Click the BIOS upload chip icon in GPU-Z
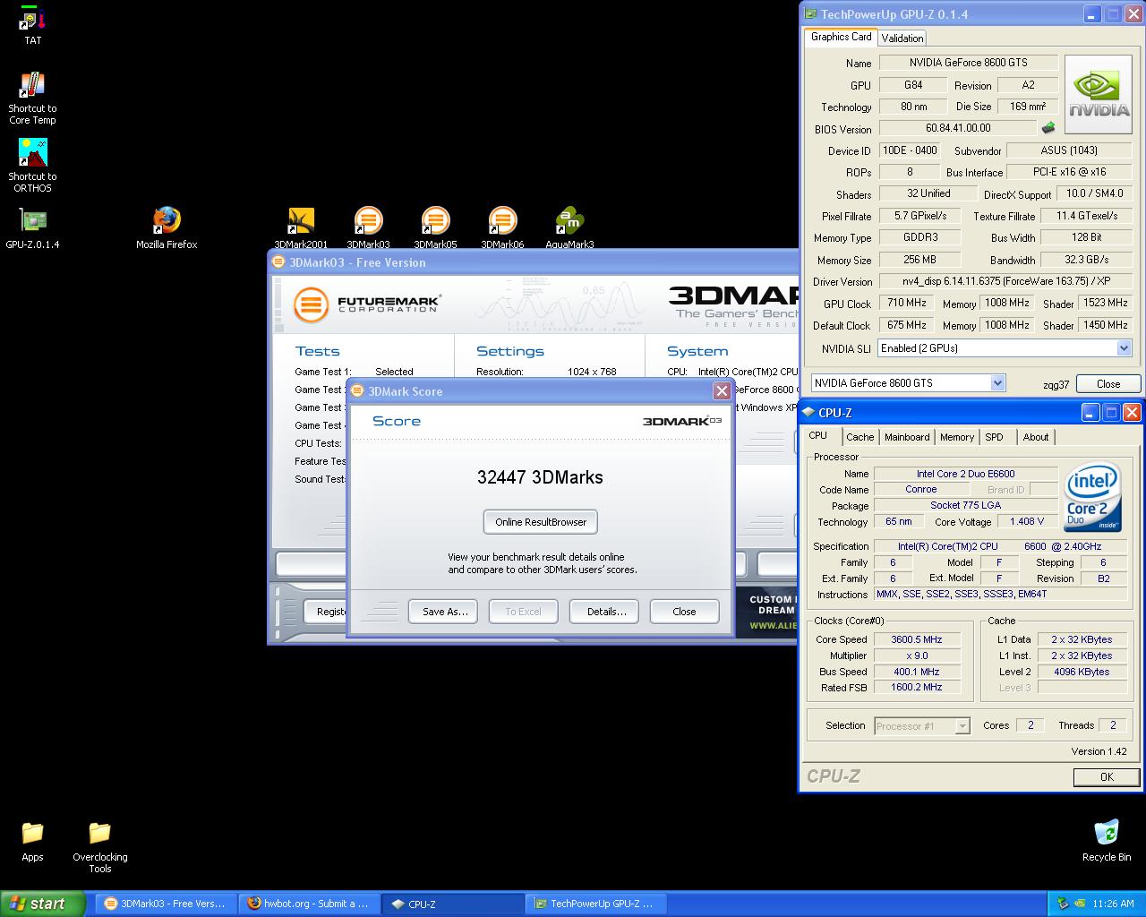The width and height of the screenshot is (1146, 917). [1048, 128]
